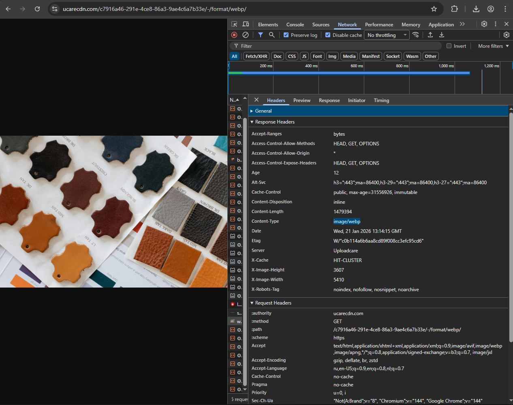Open the Console panel tab
Screen dimensions: 513x405
pos(295,25)
